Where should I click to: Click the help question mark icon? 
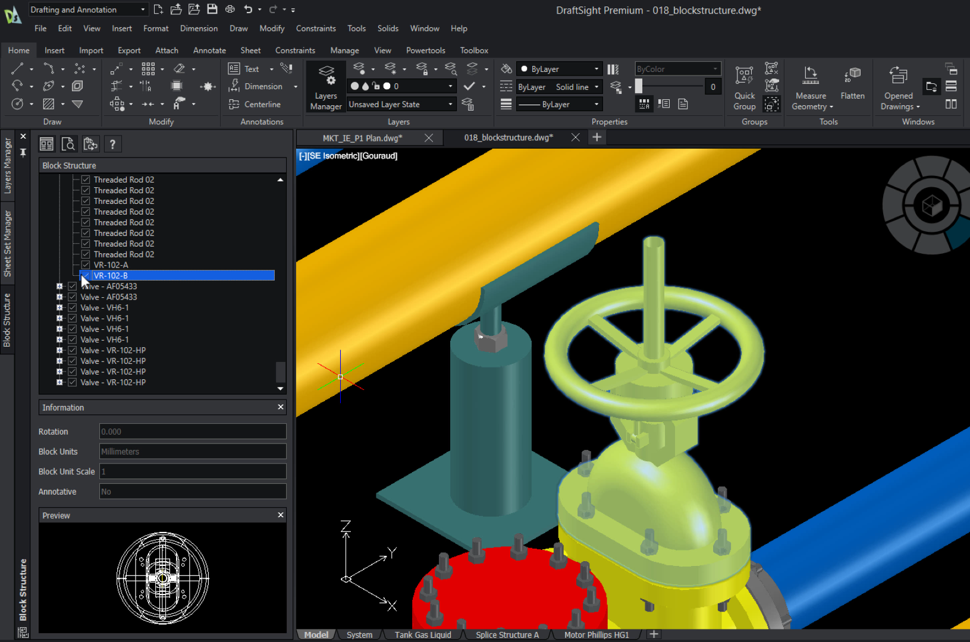pyautogui.click(x=112, y=144)
